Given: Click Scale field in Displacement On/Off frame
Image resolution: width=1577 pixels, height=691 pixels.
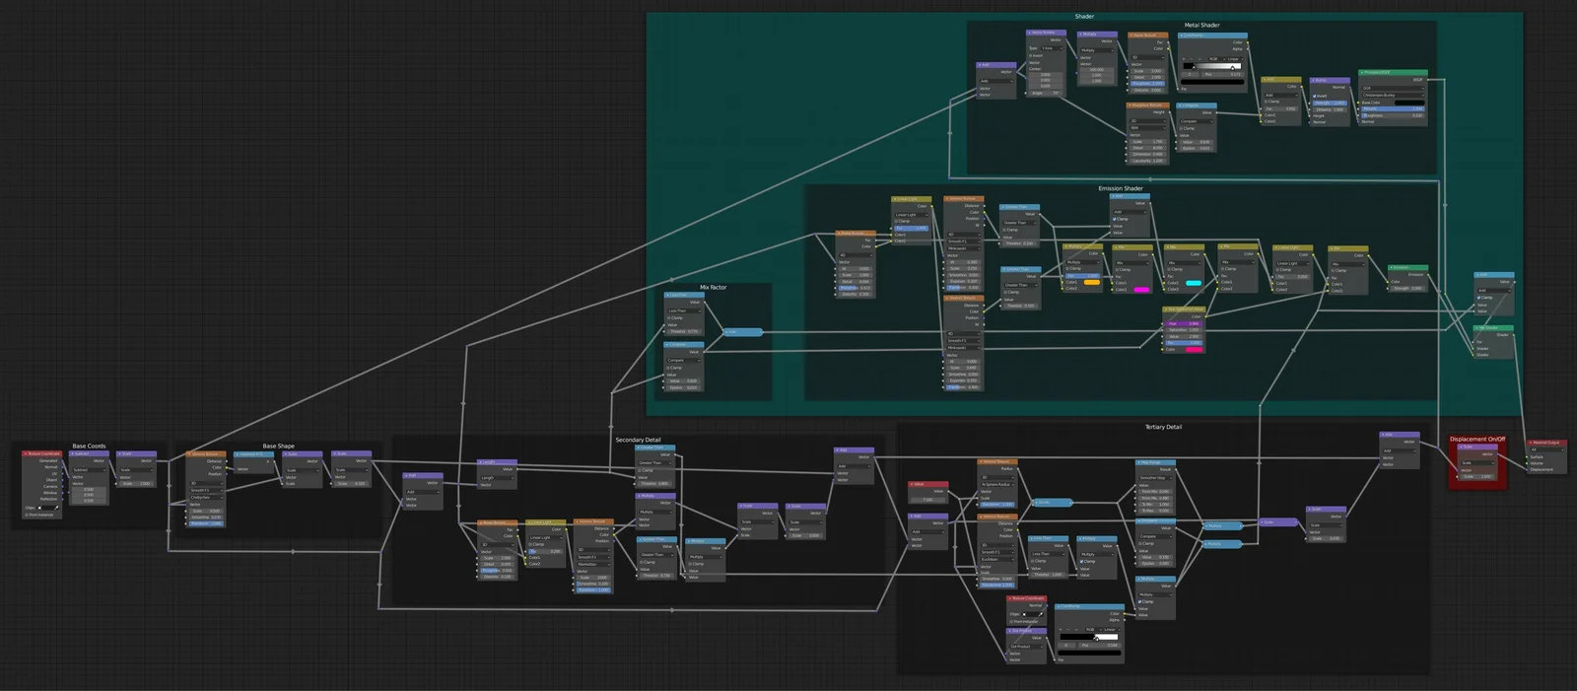Looking at the screenshot, I should 1476,477.
